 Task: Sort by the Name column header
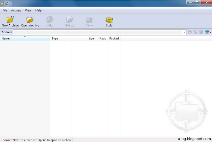(25, 38)
